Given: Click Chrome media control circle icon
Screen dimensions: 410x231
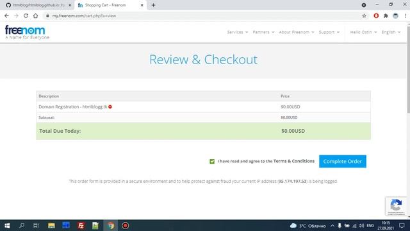Looking at the screenshot, I should click(364, 5).
